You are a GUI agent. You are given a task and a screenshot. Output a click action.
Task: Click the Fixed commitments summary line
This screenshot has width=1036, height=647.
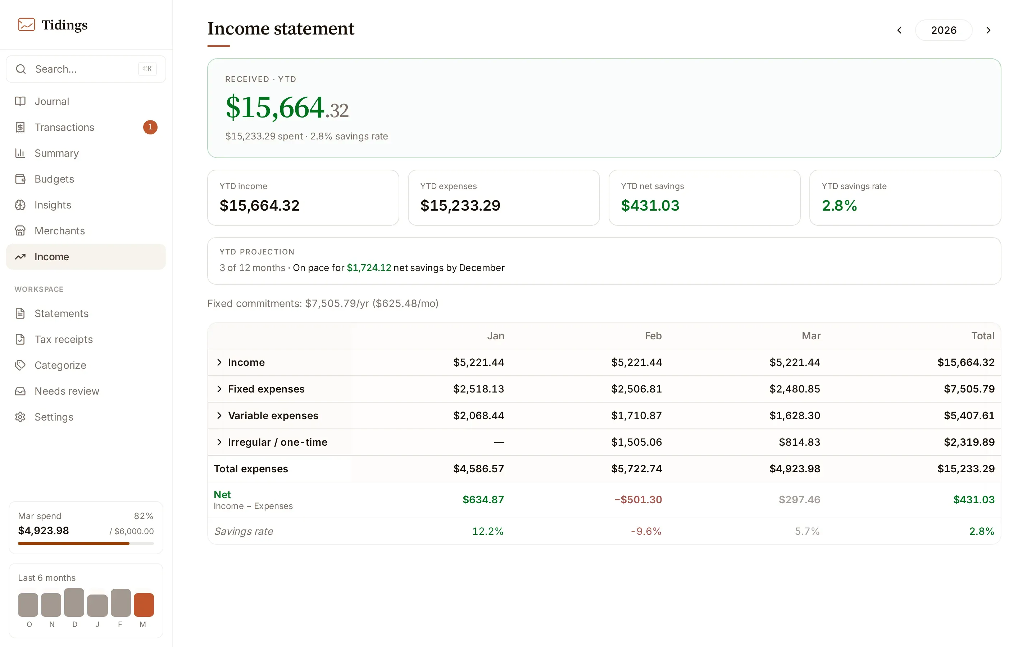point(323,303)
